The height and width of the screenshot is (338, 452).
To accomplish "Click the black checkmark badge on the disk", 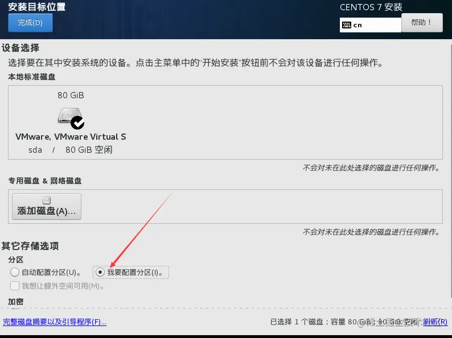I will click(77, 123).
